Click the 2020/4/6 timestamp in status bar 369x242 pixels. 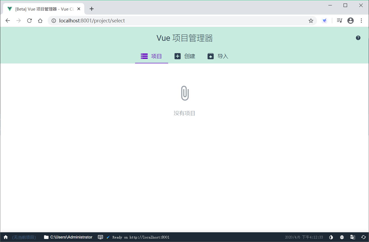[304, 237]
